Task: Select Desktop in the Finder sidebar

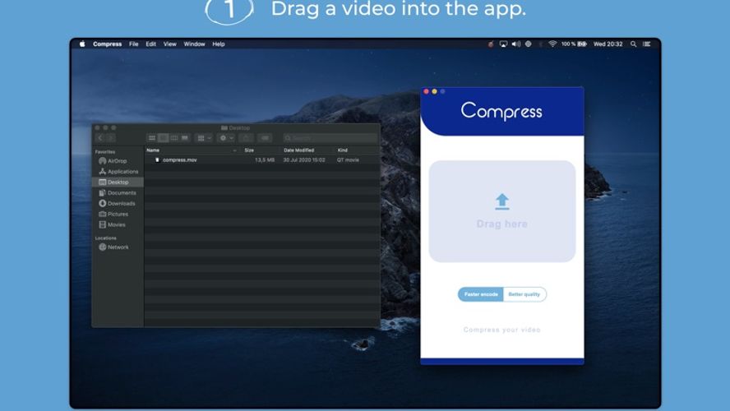Action: click(118, 182)
